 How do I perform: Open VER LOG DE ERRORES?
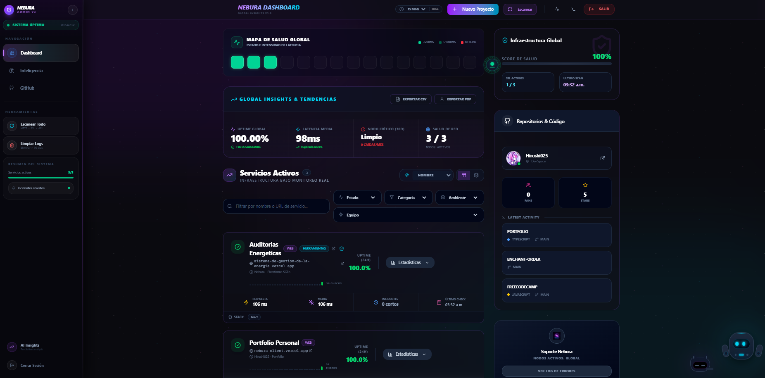tap(556, 371)
